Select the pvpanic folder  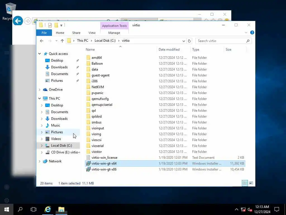(x=97, y=93)
